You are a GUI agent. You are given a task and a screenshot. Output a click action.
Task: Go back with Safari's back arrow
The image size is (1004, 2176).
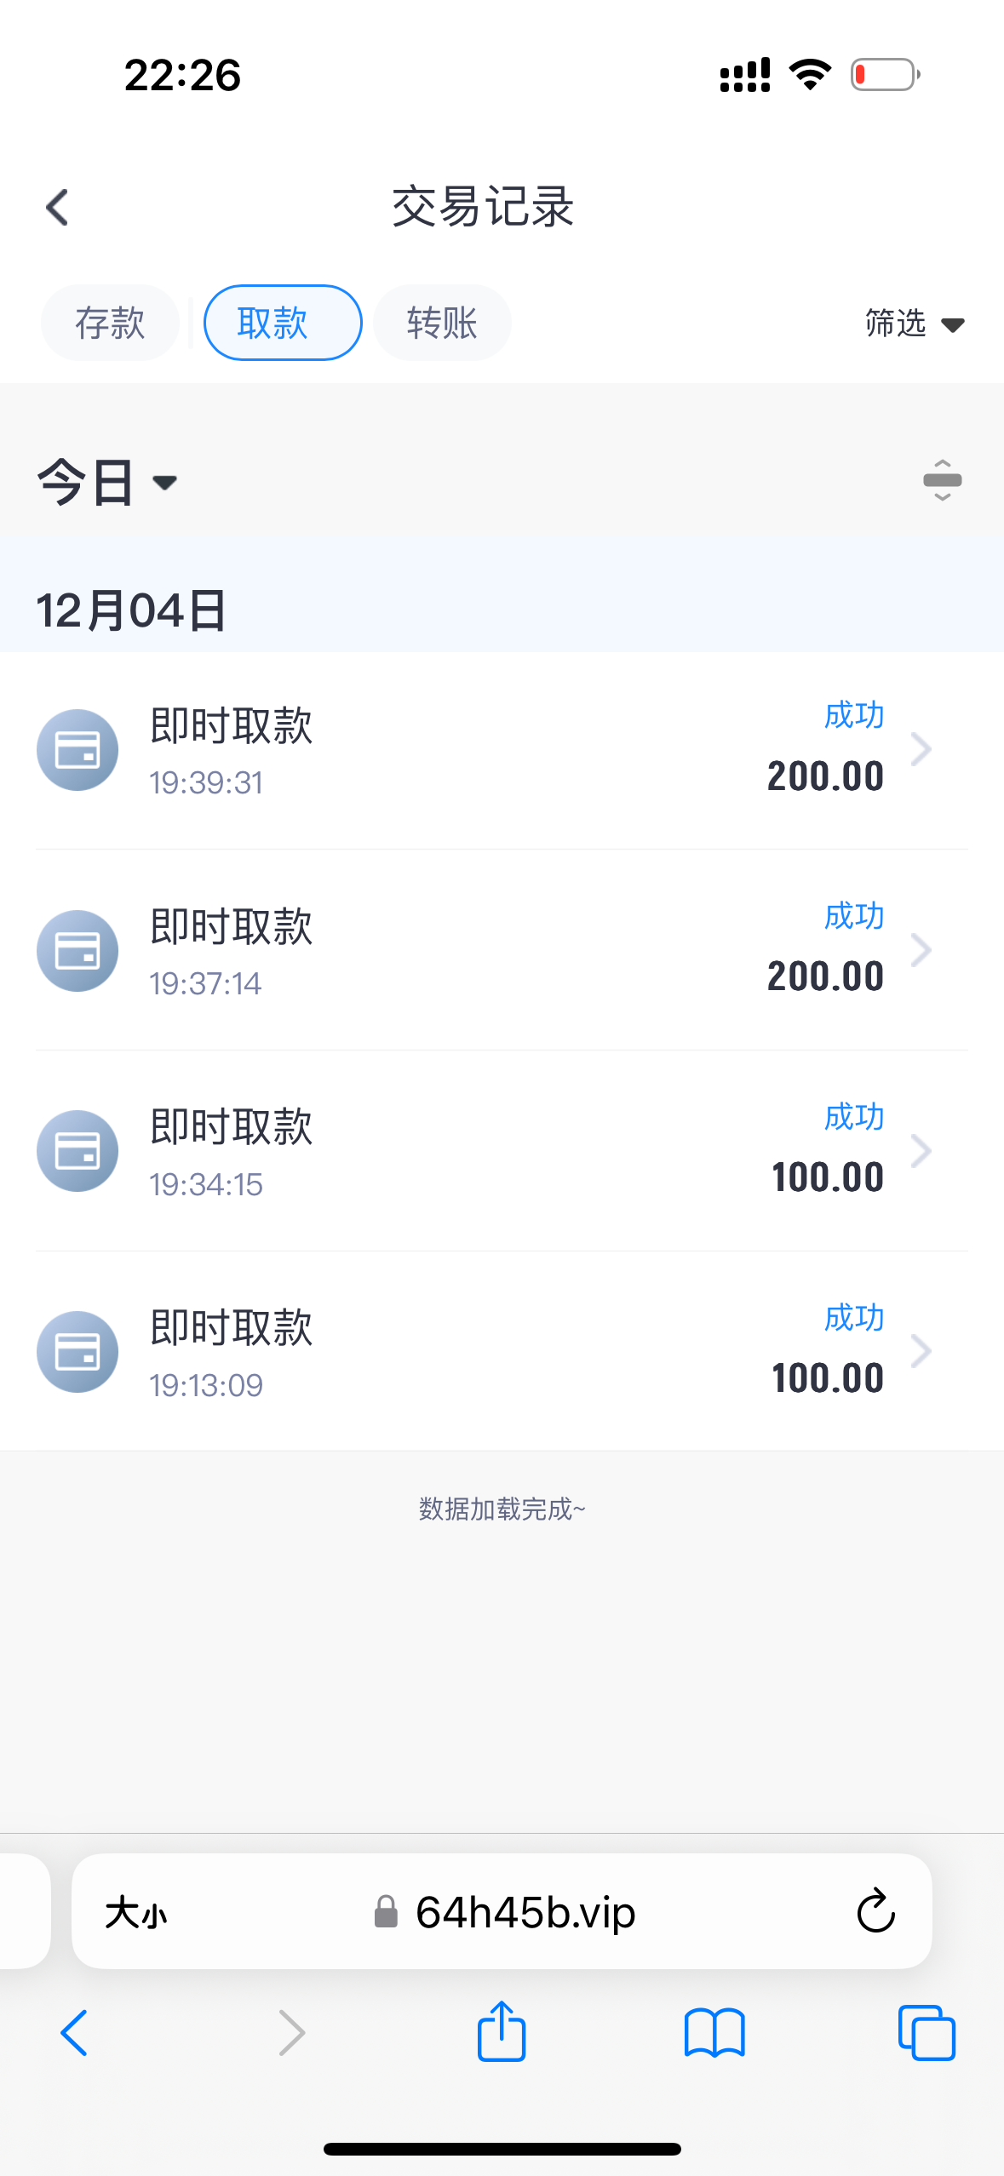(x=74, y=2032)
